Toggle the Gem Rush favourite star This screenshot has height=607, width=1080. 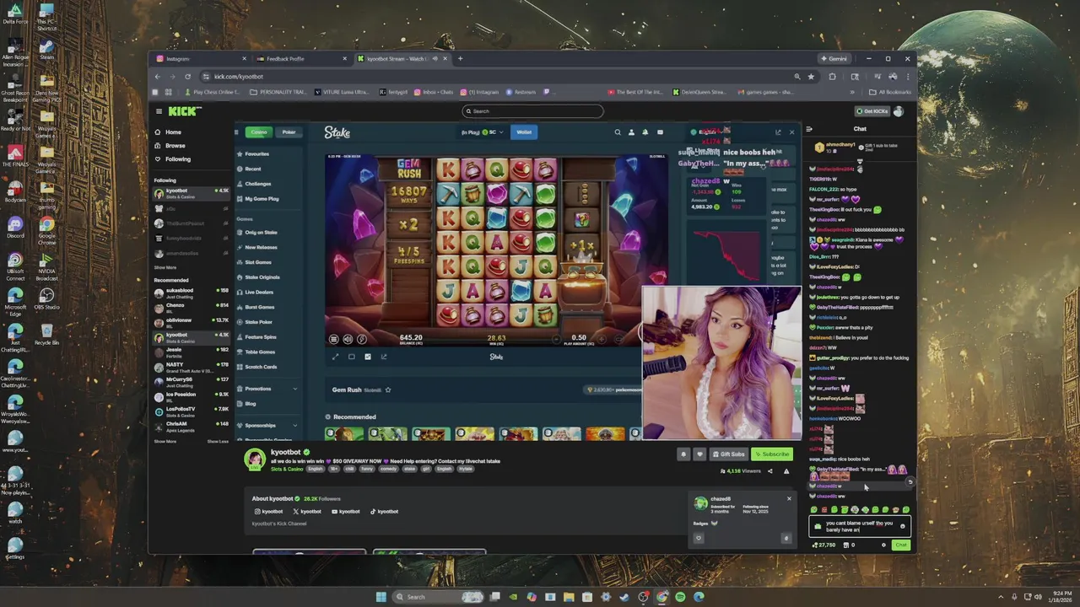tap(388, 389)
